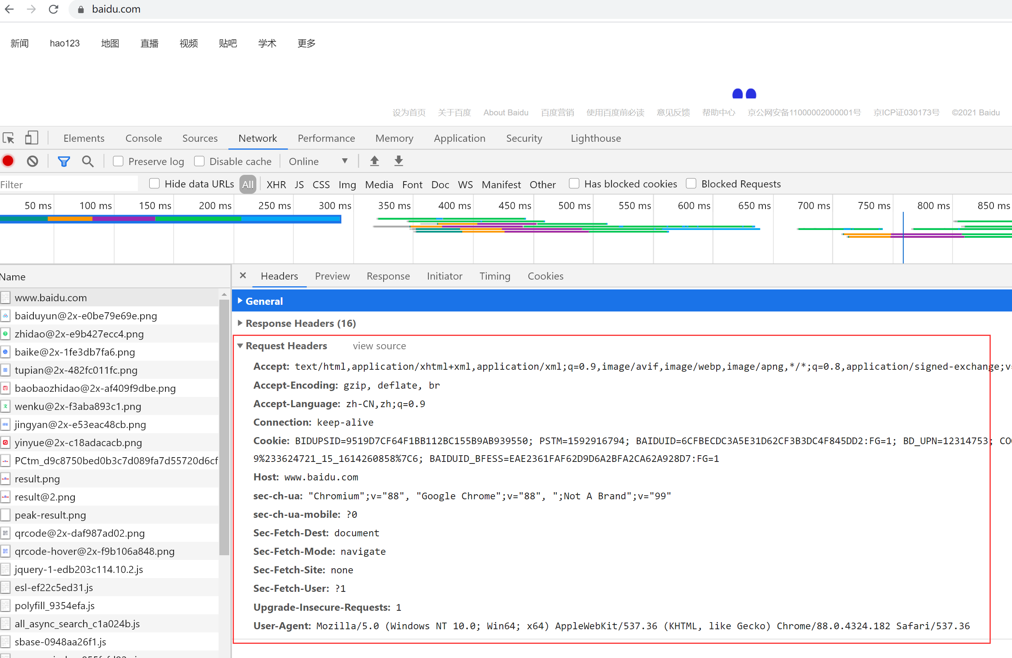This screenshot has width=1012, height=658.
Task: Open the 贴吧 link
Action: click(x=228, y=43)
